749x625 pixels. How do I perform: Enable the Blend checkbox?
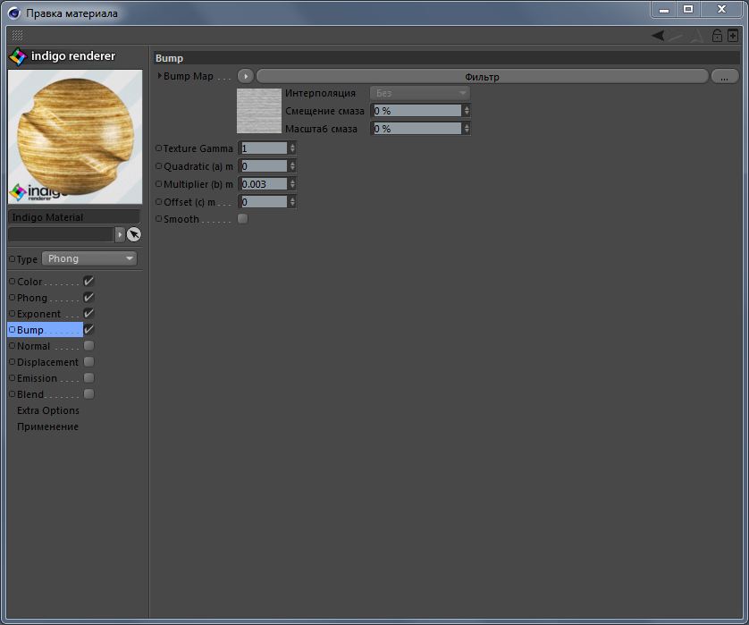(x=88, y=394)
